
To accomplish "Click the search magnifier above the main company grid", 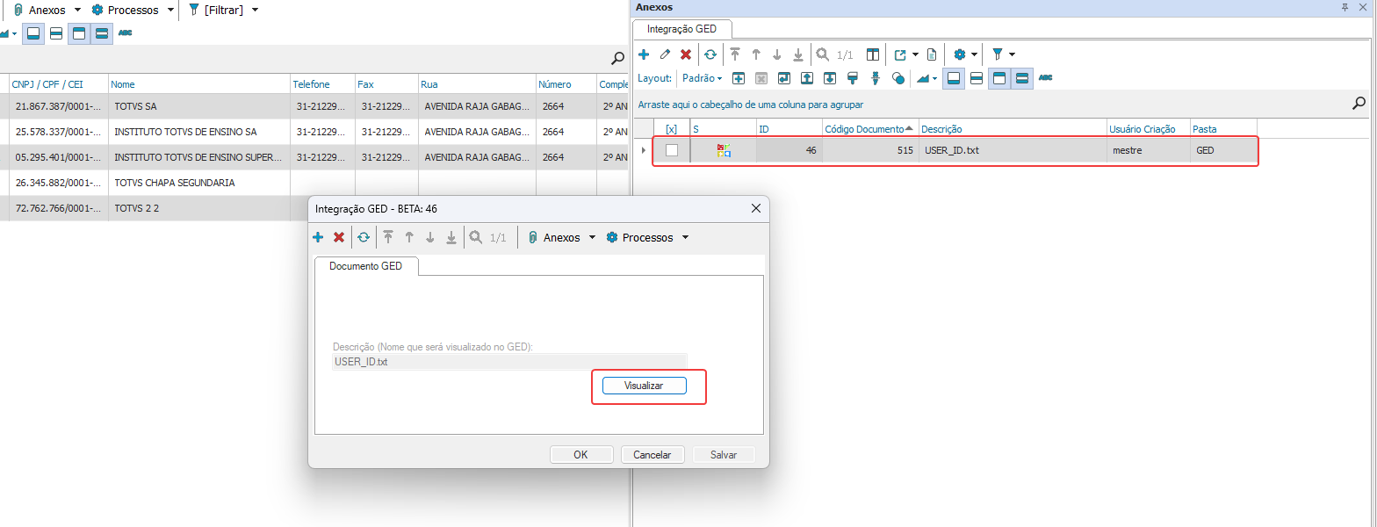I will click(618, 58).
